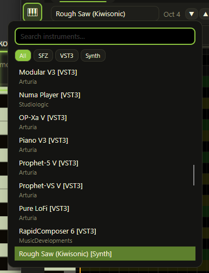Select highlighted Rough Saw (Kiwisonic) [Synth]
Viewport: 209px width, 273px height.
pyautogui.click(x=105, y=254)
